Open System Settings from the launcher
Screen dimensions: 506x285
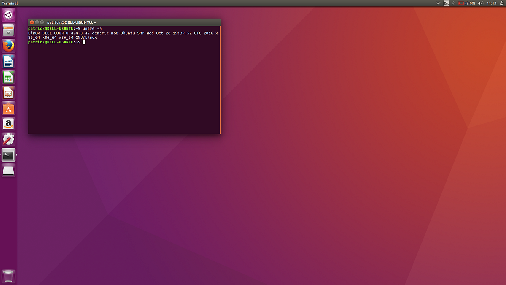coord(8,139)
